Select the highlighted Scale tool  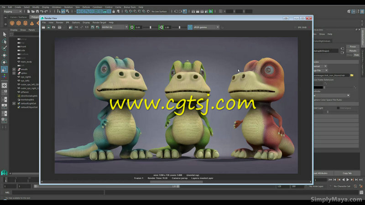(4, 69)
